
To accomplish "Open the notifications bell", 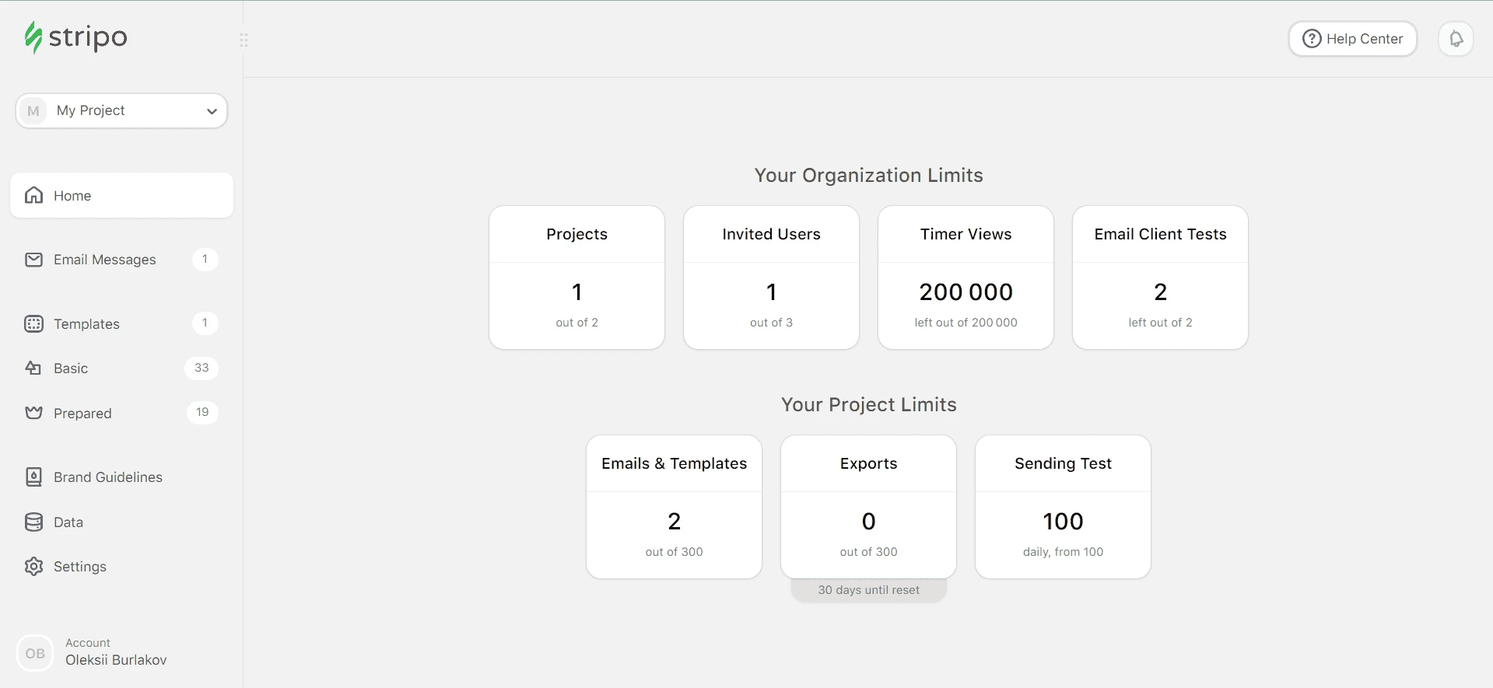I will coord(1456,39).
